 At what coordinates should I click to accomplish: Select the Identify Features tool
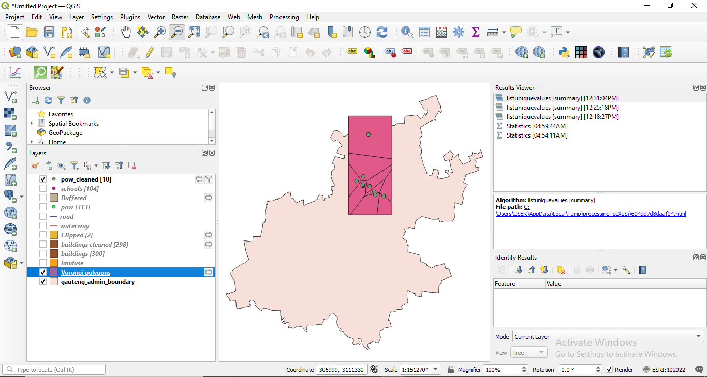point(407,32)
